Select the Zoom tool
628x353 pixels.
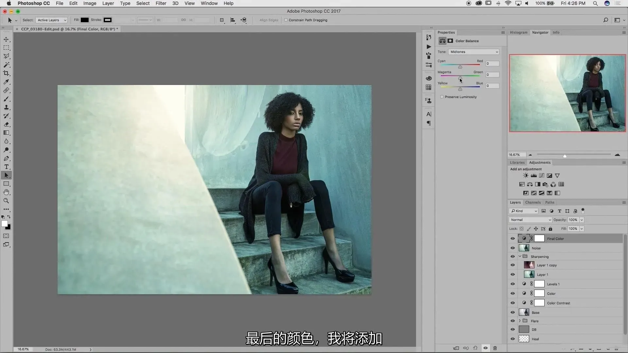[x=6, y=201]
